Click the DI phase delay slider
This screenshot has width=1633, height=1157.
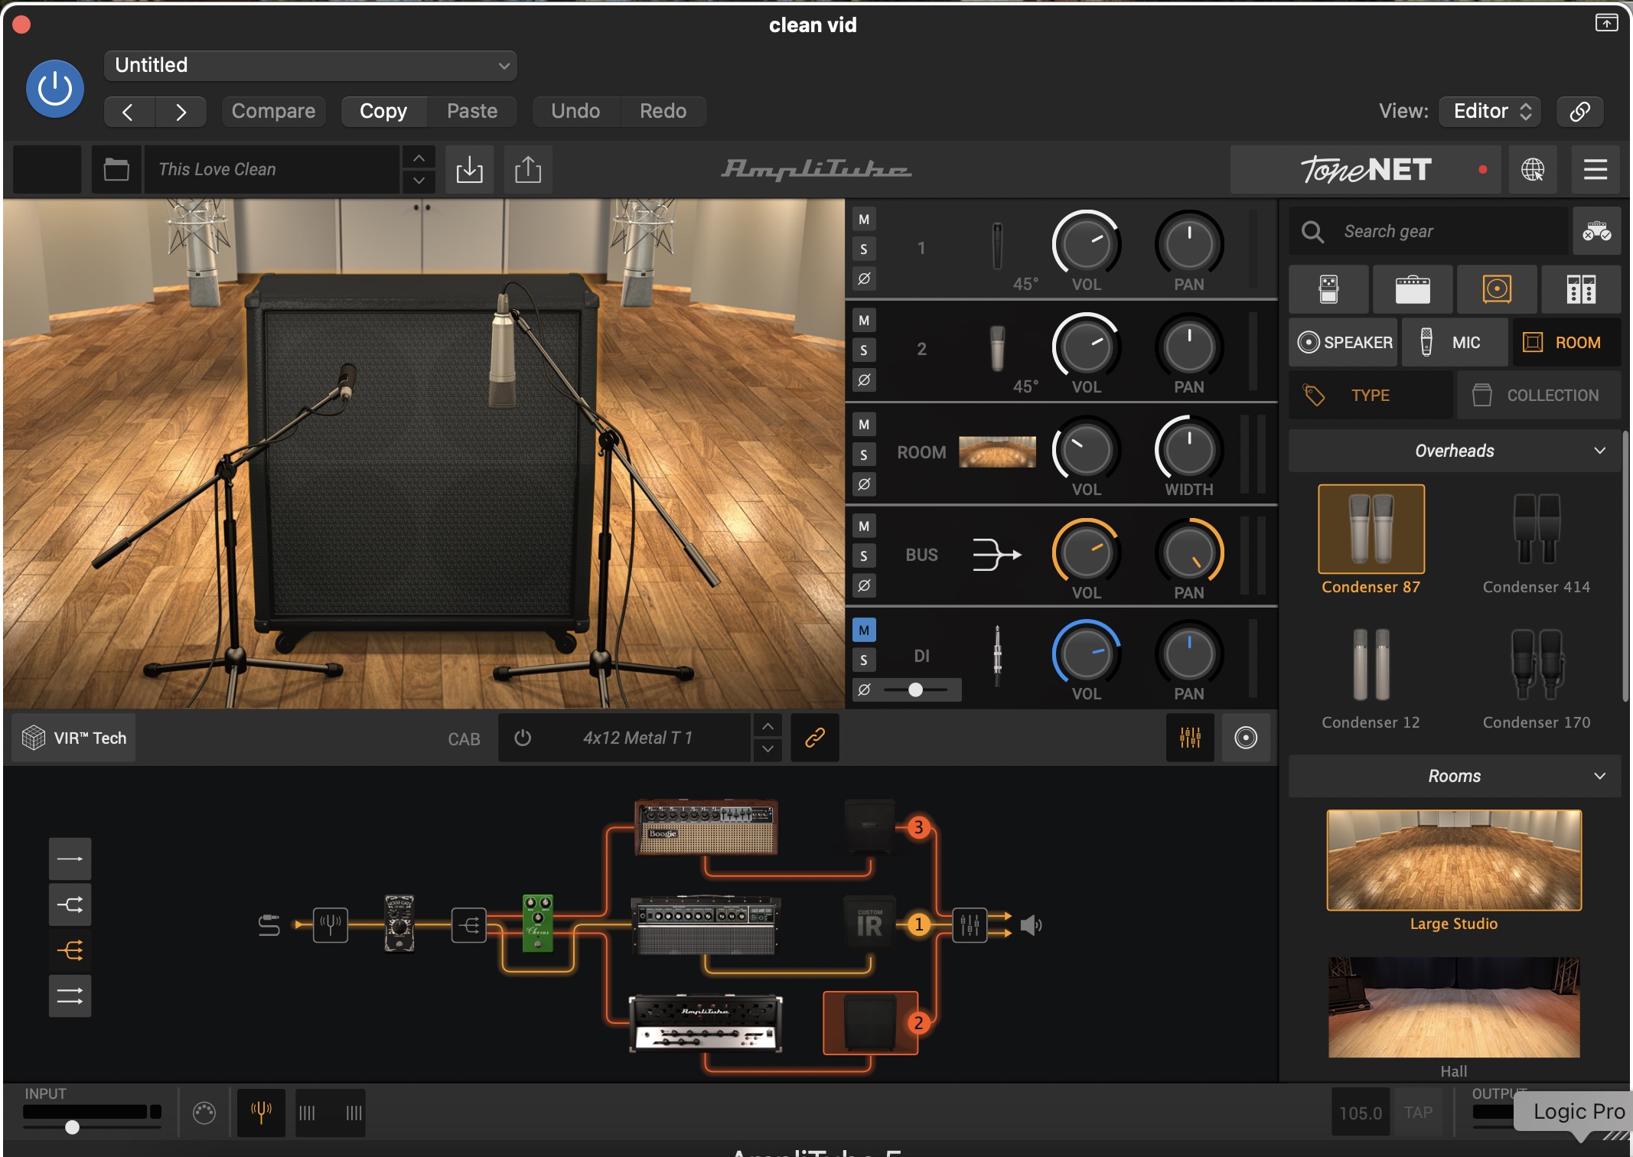pos(915,689)
